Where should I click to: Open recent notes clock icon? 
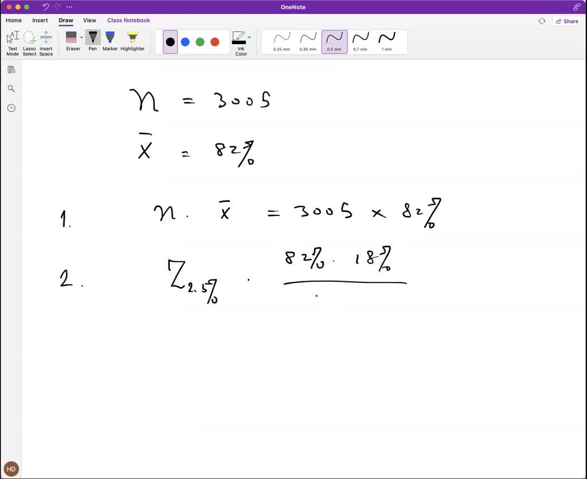pos(11,108)
